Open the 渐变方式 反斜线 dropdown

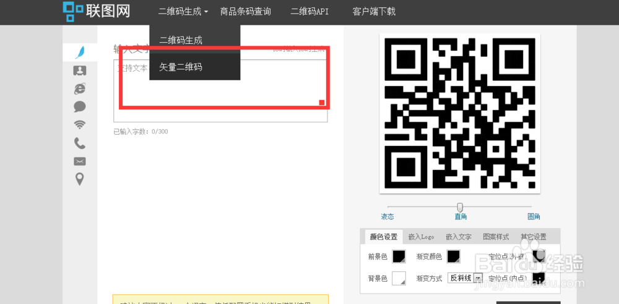coord(465,278)
